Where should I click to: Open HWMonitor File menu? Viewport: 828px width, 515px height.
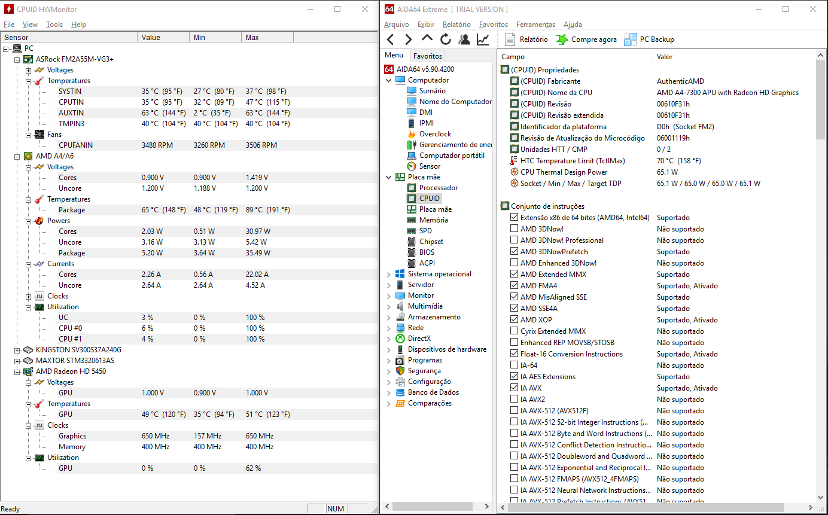[x=9, y=25]
